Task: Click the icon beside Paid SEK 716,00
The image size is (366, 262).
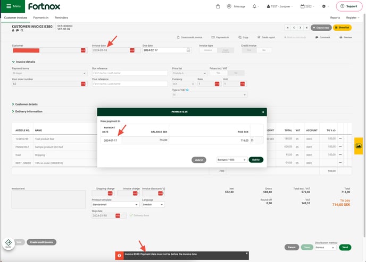Action: (x=252, y=141)
